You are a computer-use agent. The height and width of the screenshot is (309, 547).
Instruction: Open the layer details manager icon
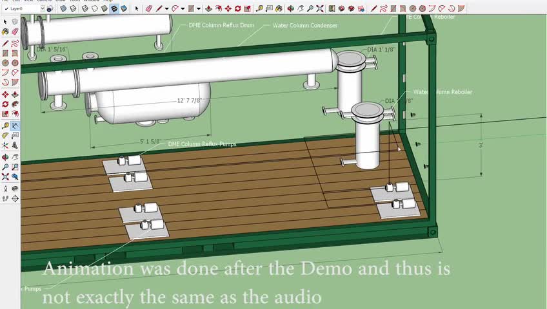tap(50, 9)
